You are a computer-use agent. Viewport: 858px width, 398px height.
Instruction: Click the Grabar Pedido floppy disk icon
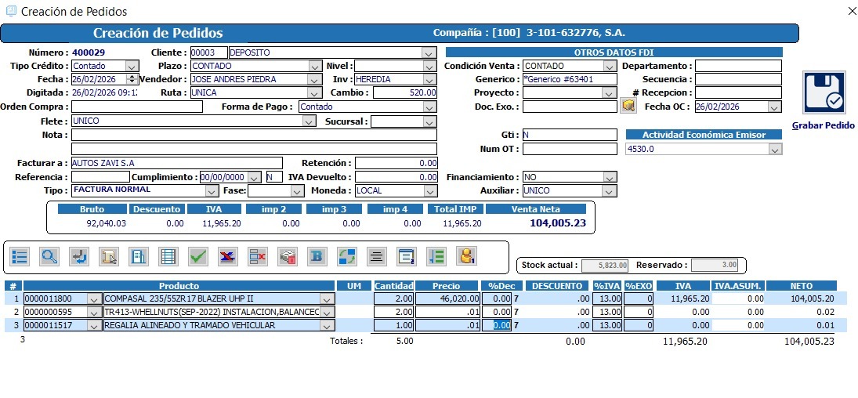click(824, 92)
